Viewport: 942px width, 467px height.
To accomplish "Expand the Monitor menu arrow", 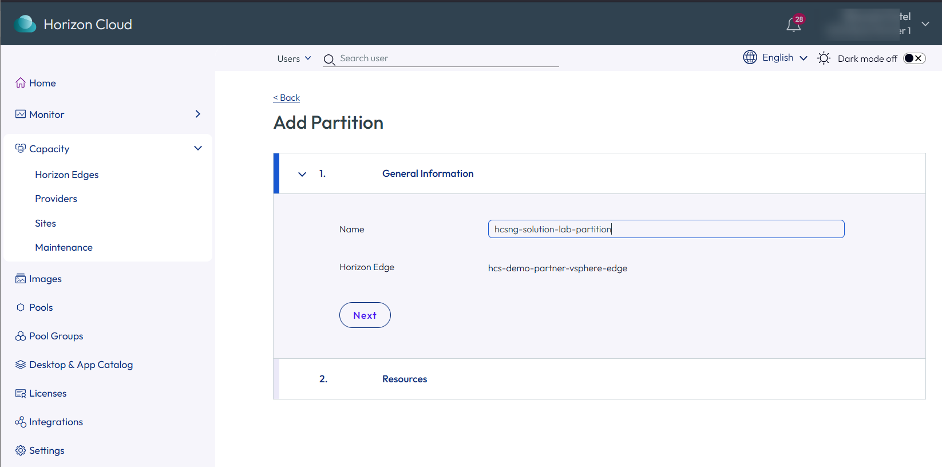I will 197,114.
